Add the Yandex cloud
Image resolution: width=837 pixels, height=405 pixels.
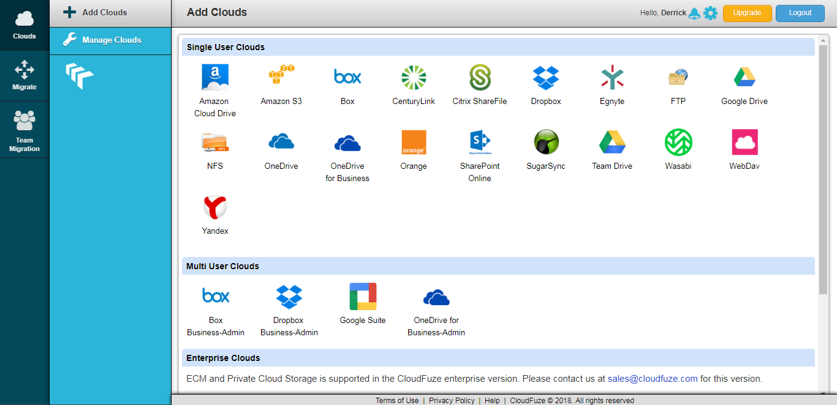coord(215,207)
